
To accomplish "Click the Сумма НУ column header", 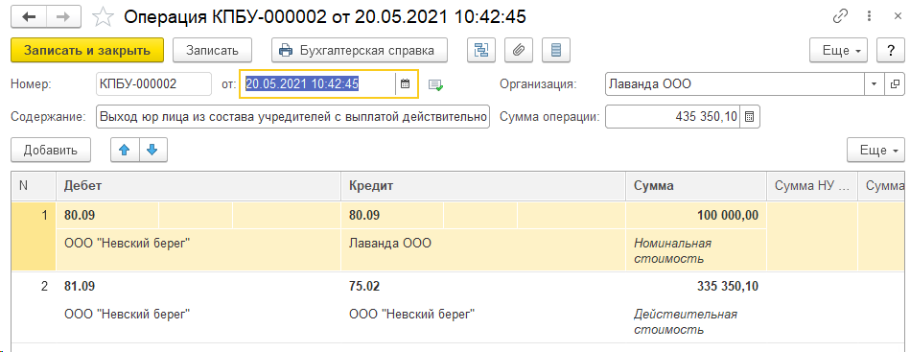I will tap(812, 186).
